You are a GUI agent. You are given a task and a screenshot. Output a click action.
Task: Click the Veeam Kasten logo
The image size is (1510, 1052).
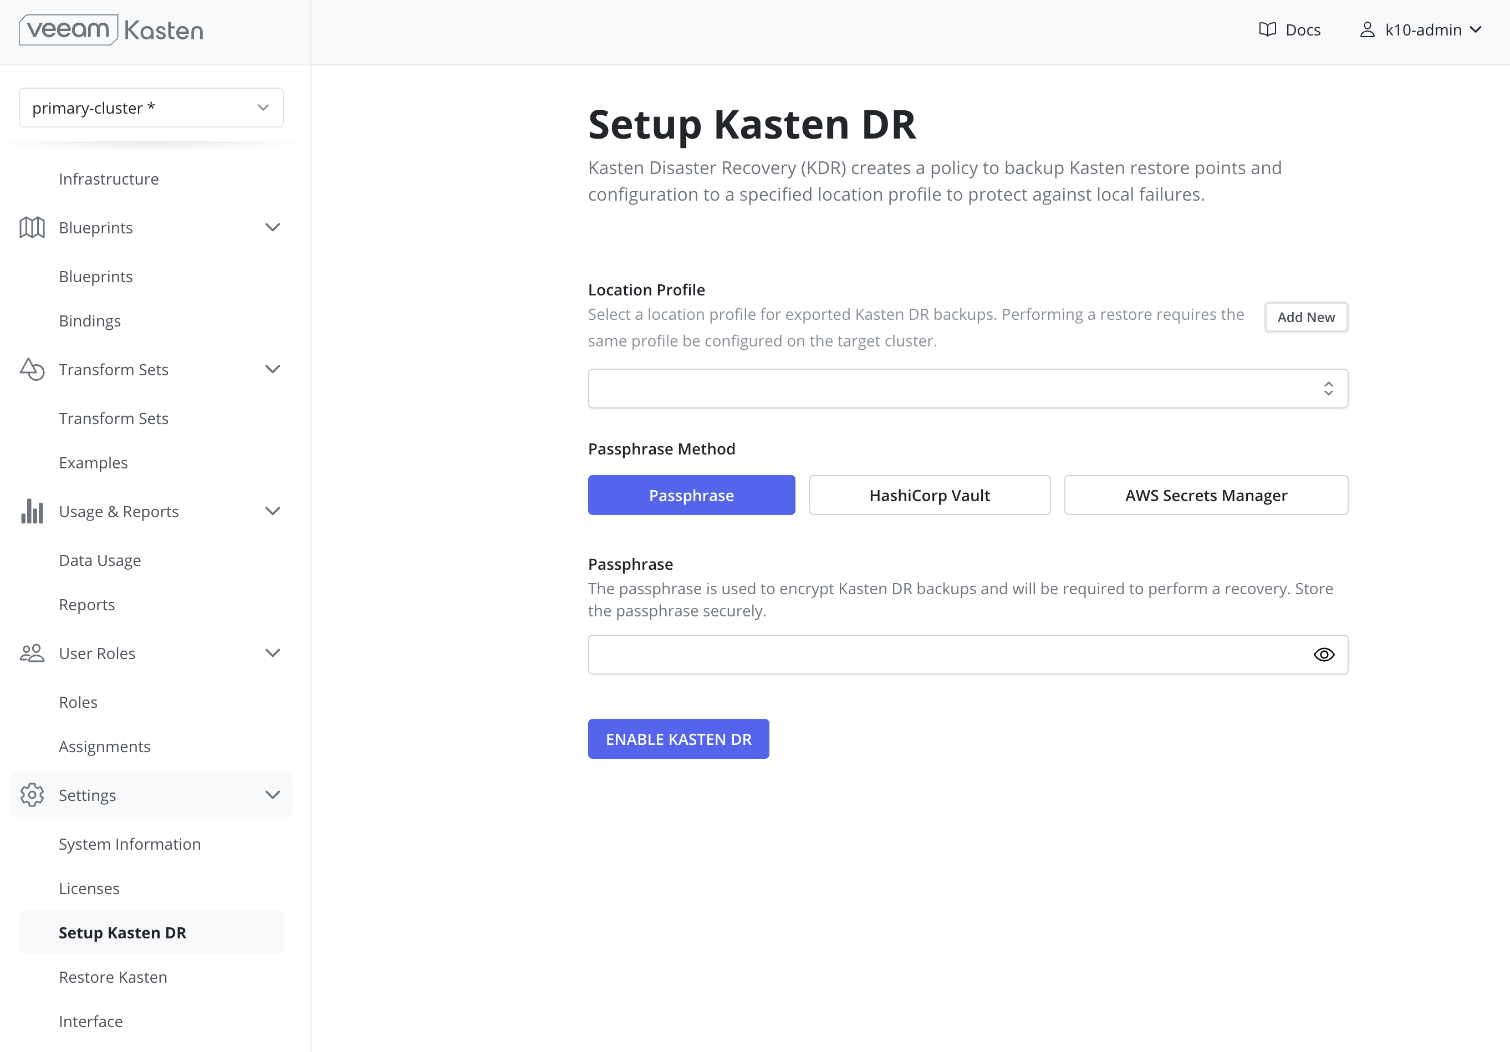pos(111,30)
